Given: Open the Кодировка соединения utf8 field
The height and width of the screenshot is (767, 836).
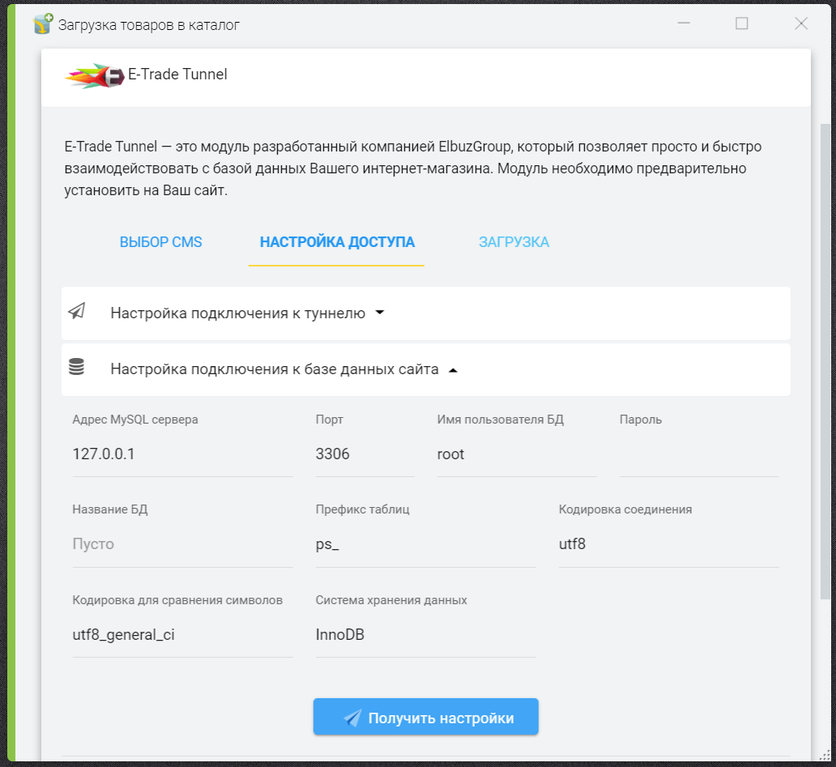Looking at the screenshot, I should tap(668, 544).
